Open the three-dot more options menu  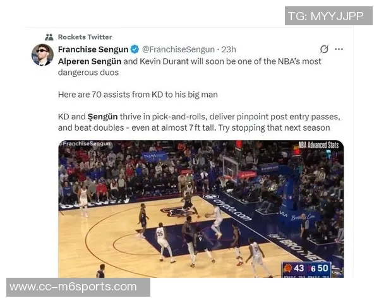pyautogui.click(x=339, y=49)
